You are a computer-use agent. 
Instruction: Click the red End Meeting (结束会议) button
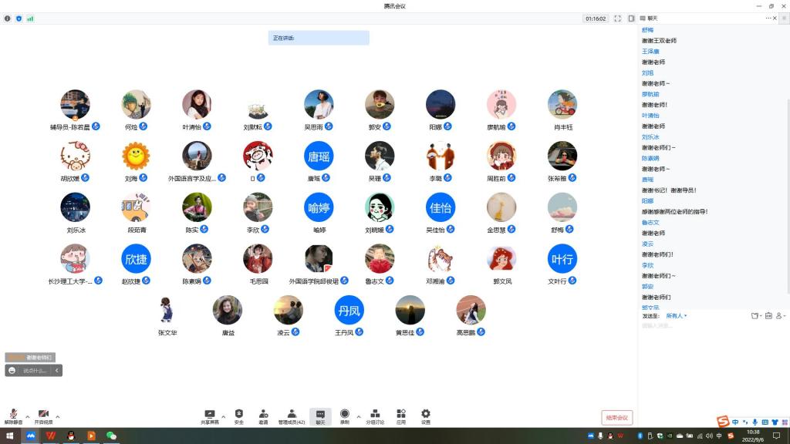pos(616,418)
